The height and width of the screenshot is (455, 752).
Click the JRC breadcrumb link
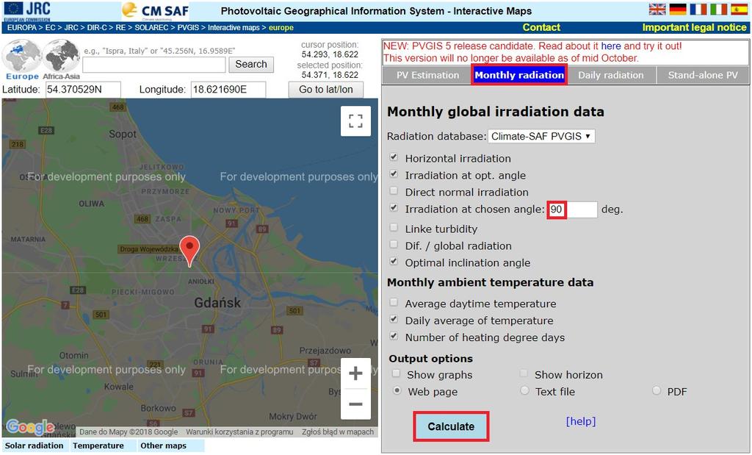pyautogui.click(x=71, y=28)
